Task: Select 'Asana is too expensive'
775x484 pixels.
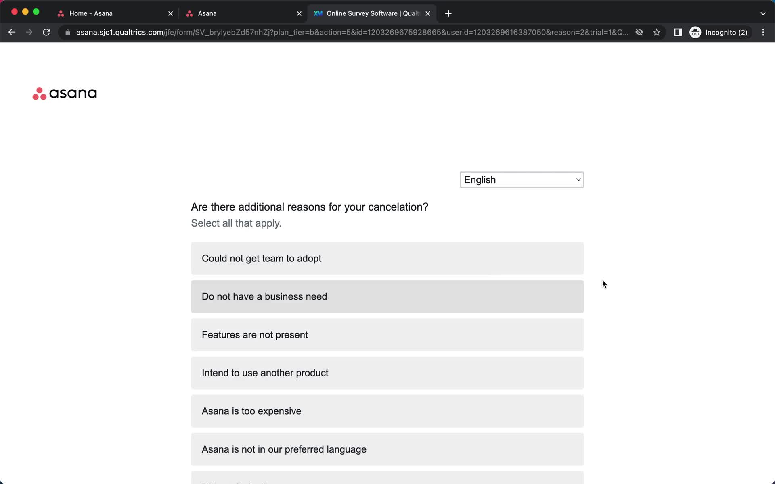Action: [x=387, y=411]
